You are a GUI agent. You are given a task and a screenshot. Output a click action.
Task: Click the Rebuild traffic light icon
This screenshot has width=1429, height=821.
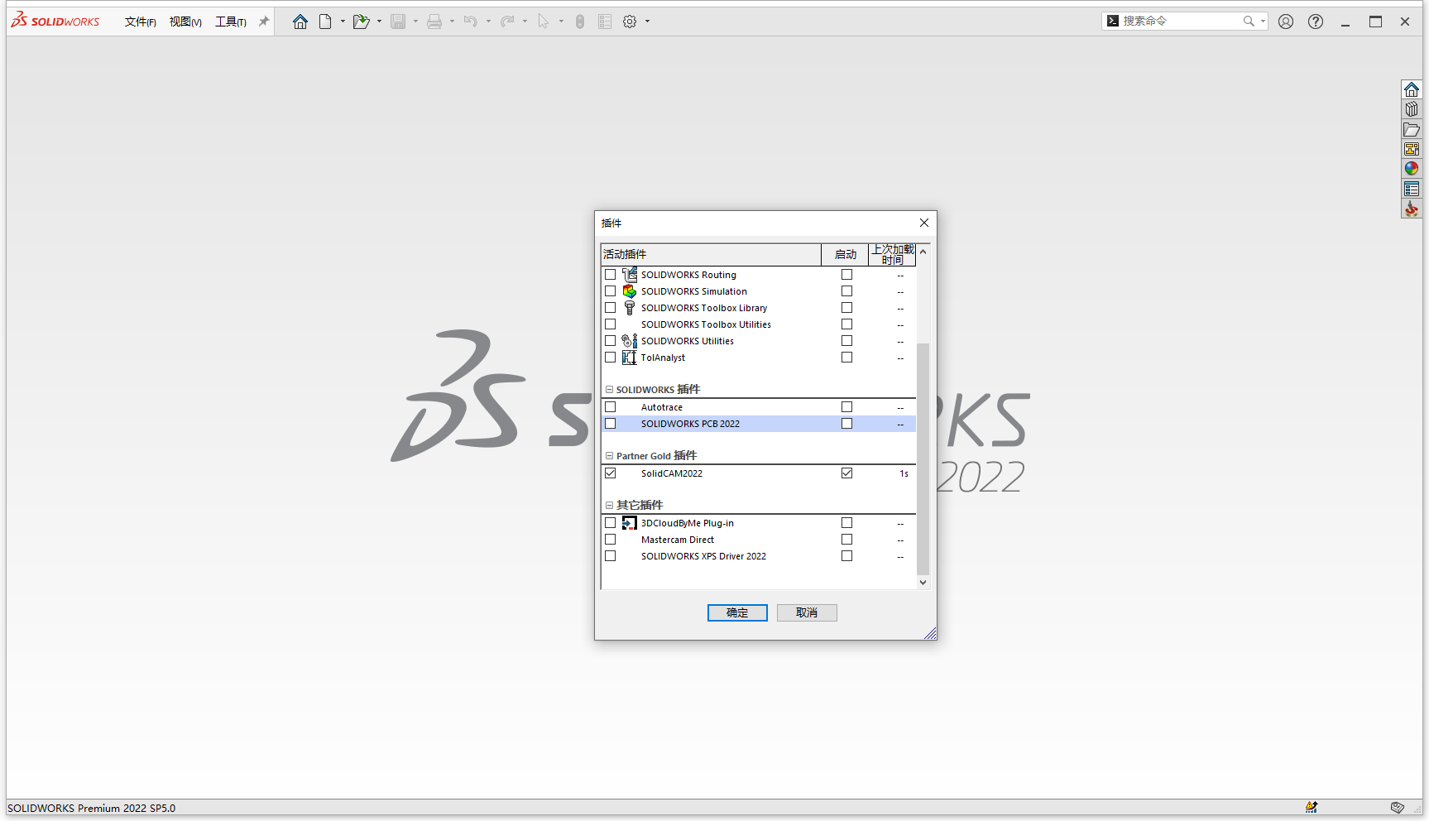[x=580, y=22]
